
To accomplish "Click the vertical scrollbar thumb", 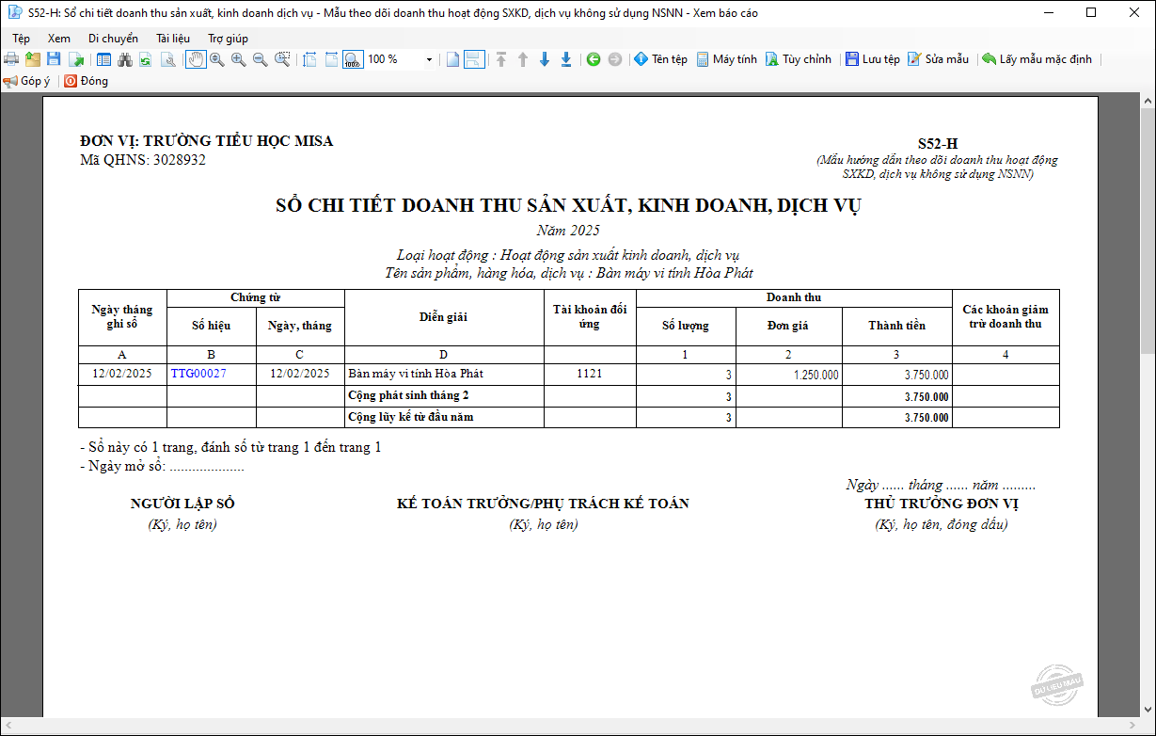I will coord(1148,230).
